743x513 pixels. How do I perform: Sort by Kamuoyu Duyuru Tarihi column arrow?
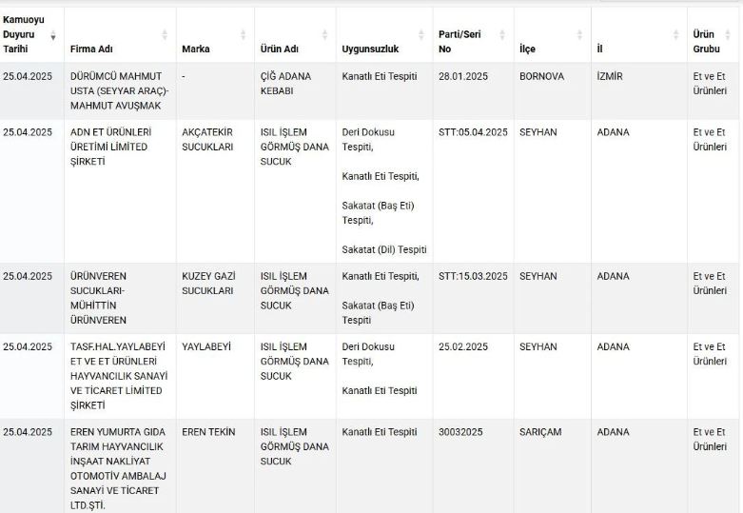click(x=53, y=34)
